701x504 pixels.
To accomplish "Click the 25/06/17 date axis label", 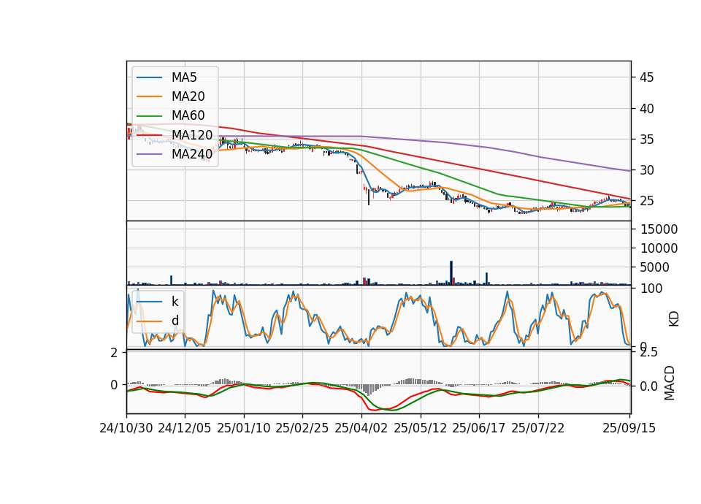I will 479,428.
